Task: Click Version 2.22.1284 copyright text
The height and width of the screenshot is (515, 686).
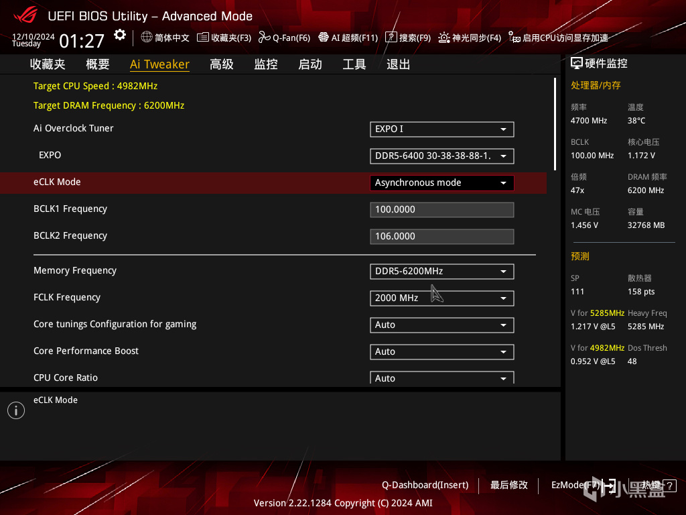Action: (343, 503)
